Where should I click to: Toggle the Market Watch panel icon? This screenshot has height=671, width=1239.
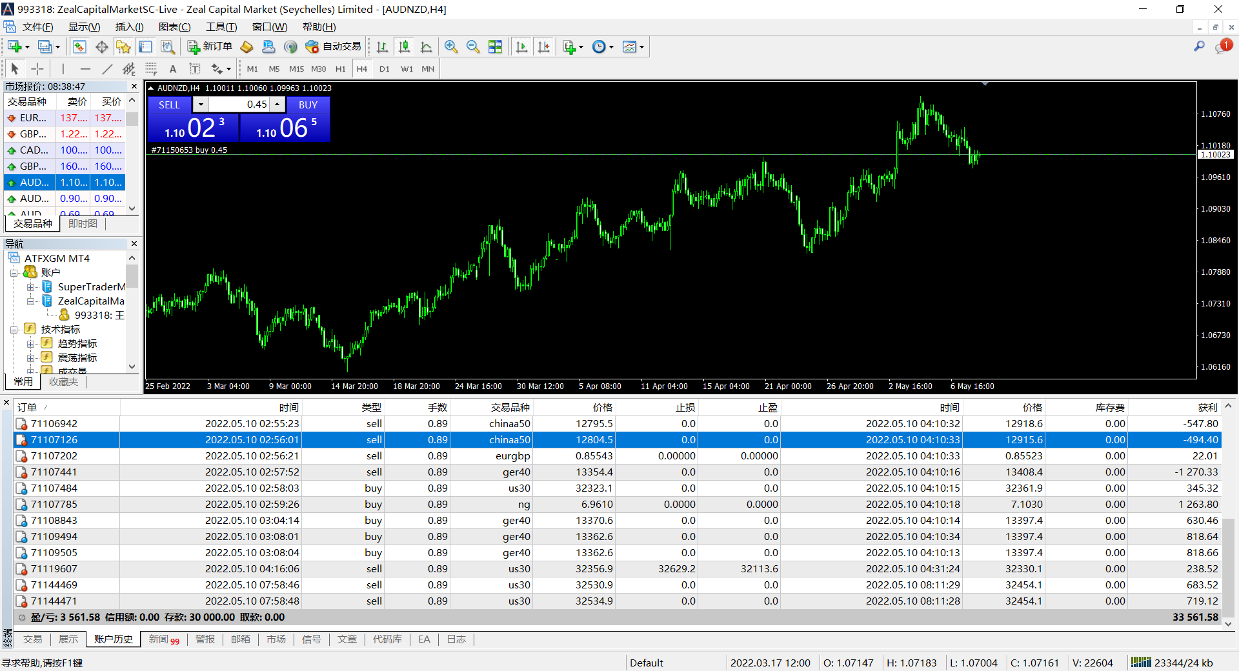pyautogui.click(x=79, y=46)
